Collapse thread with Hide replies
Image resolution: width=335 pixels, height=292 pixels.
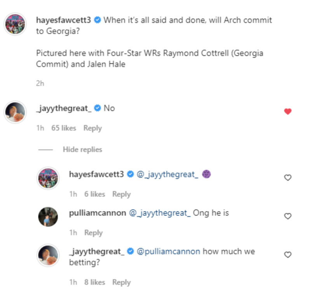tap(82, 150)
